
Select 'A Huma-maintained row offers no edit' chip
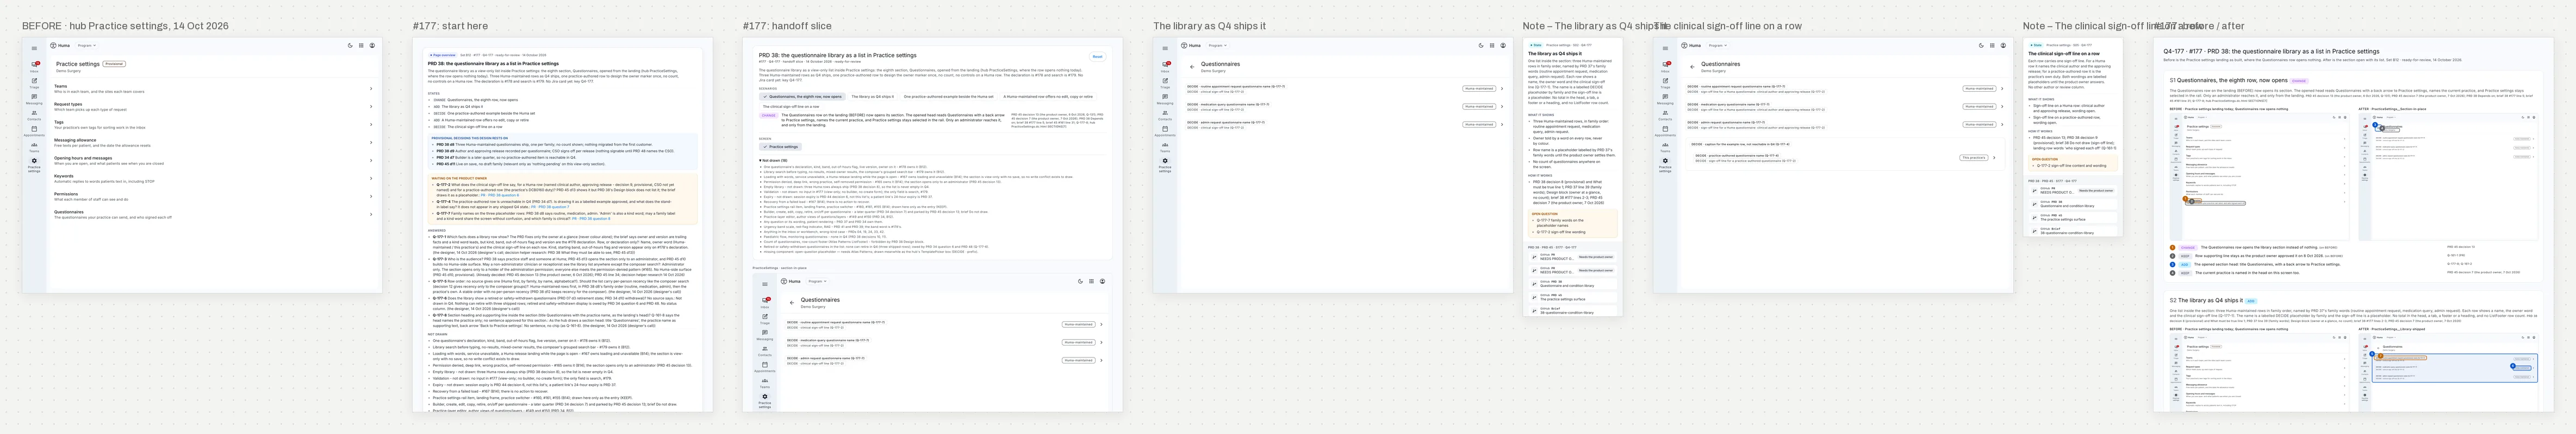1048,97
